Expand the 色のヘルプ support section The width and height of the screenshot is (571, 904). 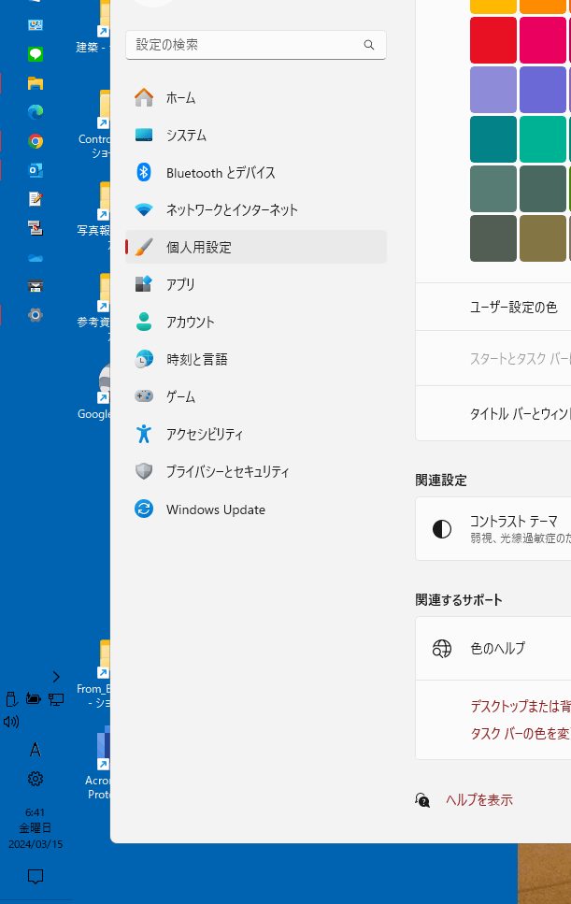click(x=493, y=649)
